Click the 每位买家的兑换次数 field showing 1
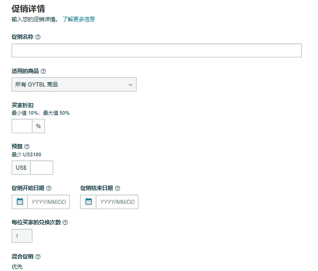 tap(22, 236)
